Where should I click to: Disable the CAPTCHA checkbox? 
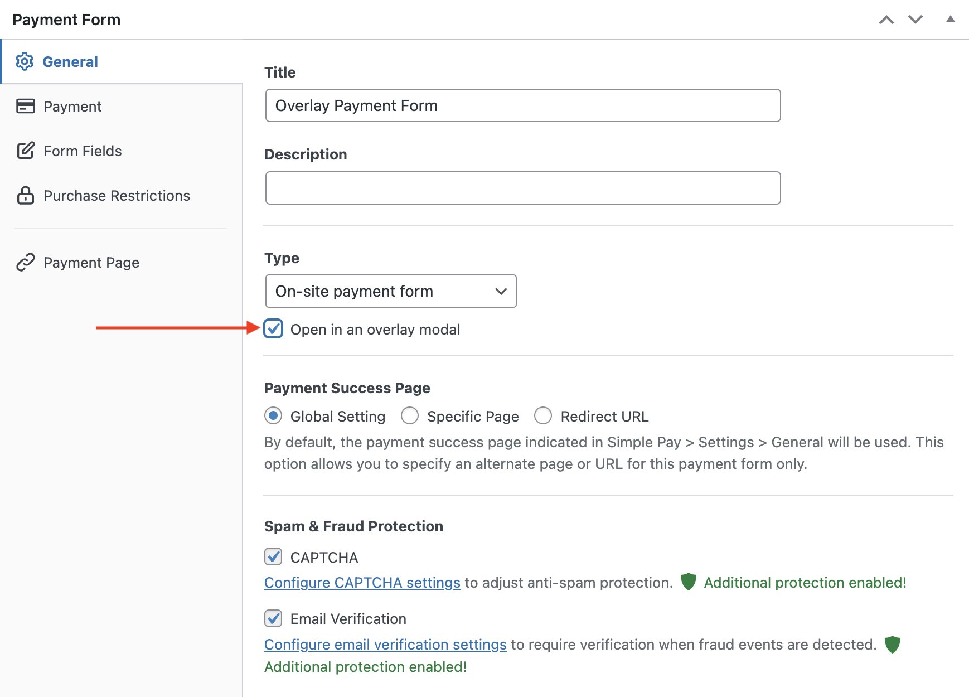pyautogui.click(x=273, y=556)
